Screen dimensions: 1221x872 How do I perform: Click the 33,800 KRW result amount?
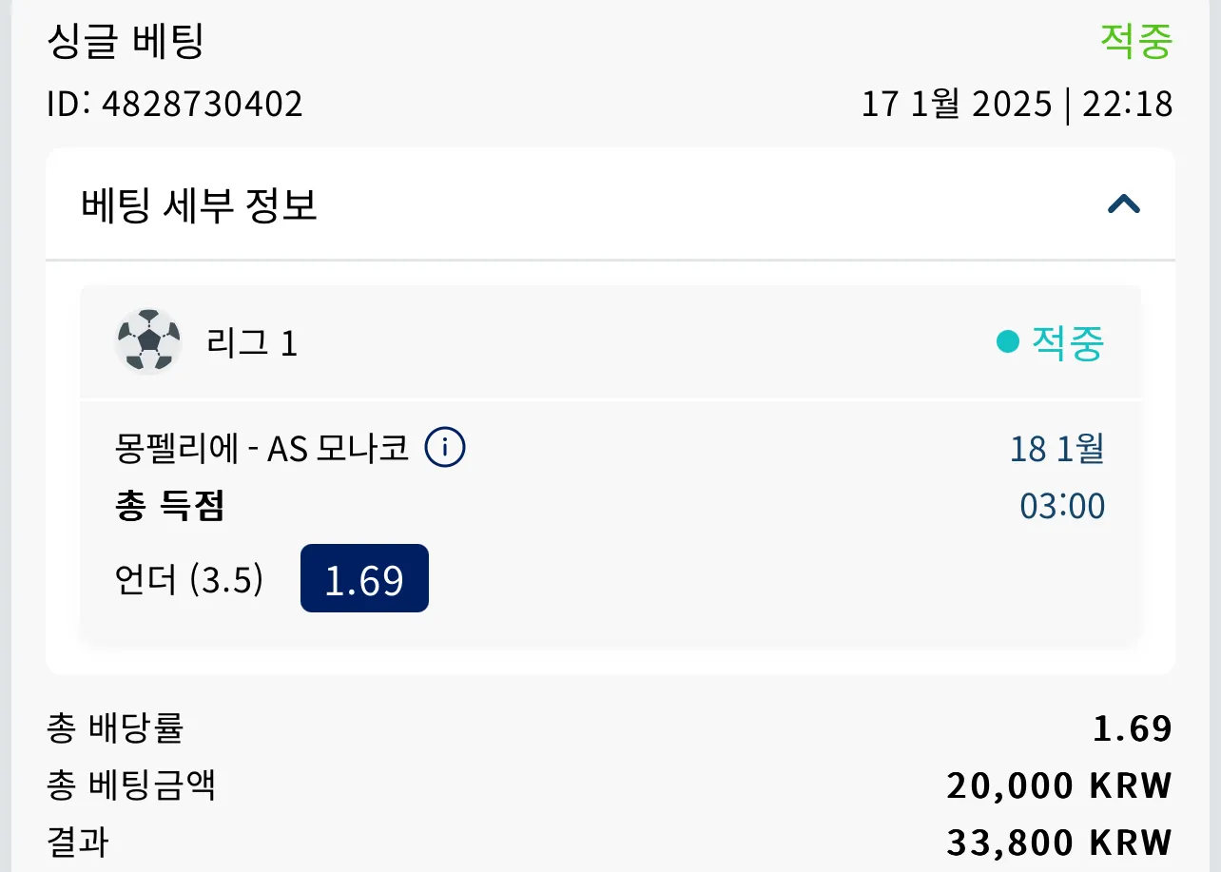click(1059, 843)
